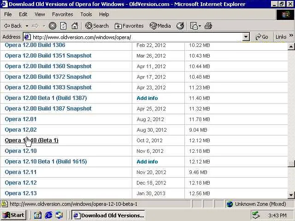
Task: Click the Windows logo throbber icon
Action: (285, 15)
